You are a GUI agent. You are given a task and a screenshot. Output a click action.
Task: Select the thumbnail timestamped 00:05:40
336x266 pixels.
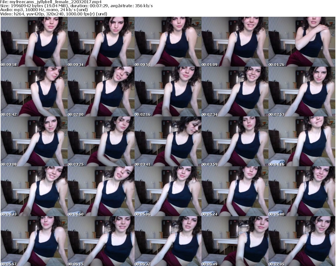[302, 191]
